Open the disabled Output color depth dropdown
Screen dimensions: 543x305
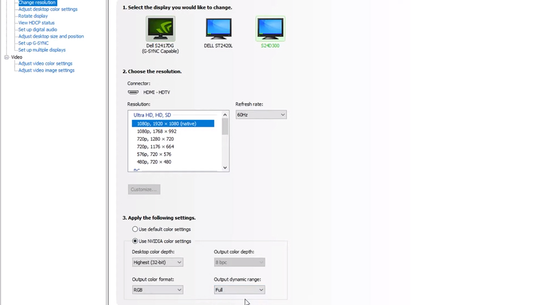pos(239,263)
